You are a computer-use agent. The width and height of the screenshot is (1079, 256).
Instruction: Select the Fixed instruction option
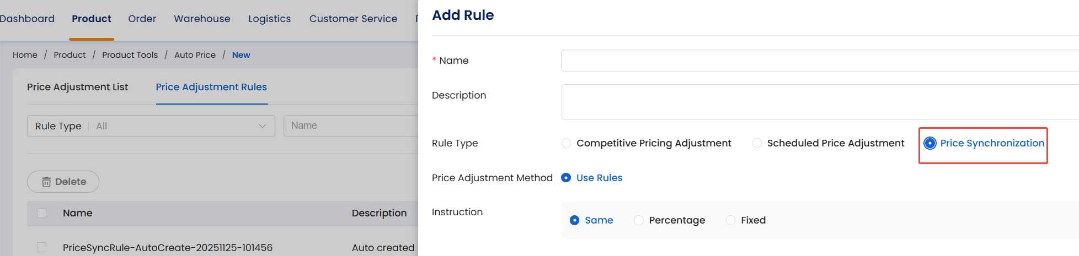pyautogui.click(x=731, y=220)
